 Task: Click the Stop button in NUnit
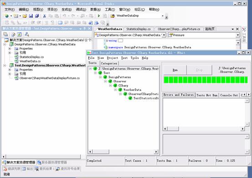(199, 70)
